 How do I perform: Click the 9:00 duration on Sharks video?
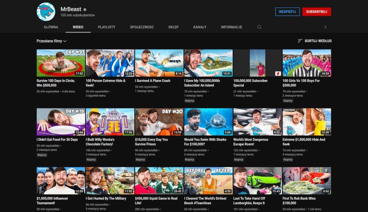click(x=228, y=132)
